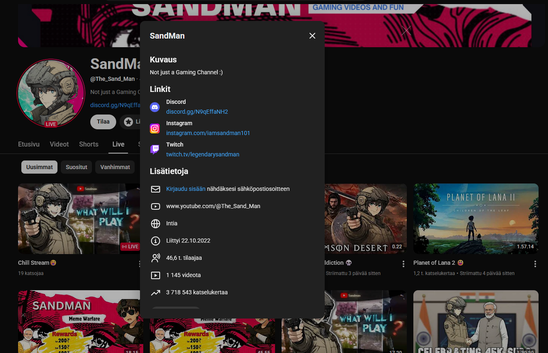Select the Vanhimmat filter chip

pos(115,167)
